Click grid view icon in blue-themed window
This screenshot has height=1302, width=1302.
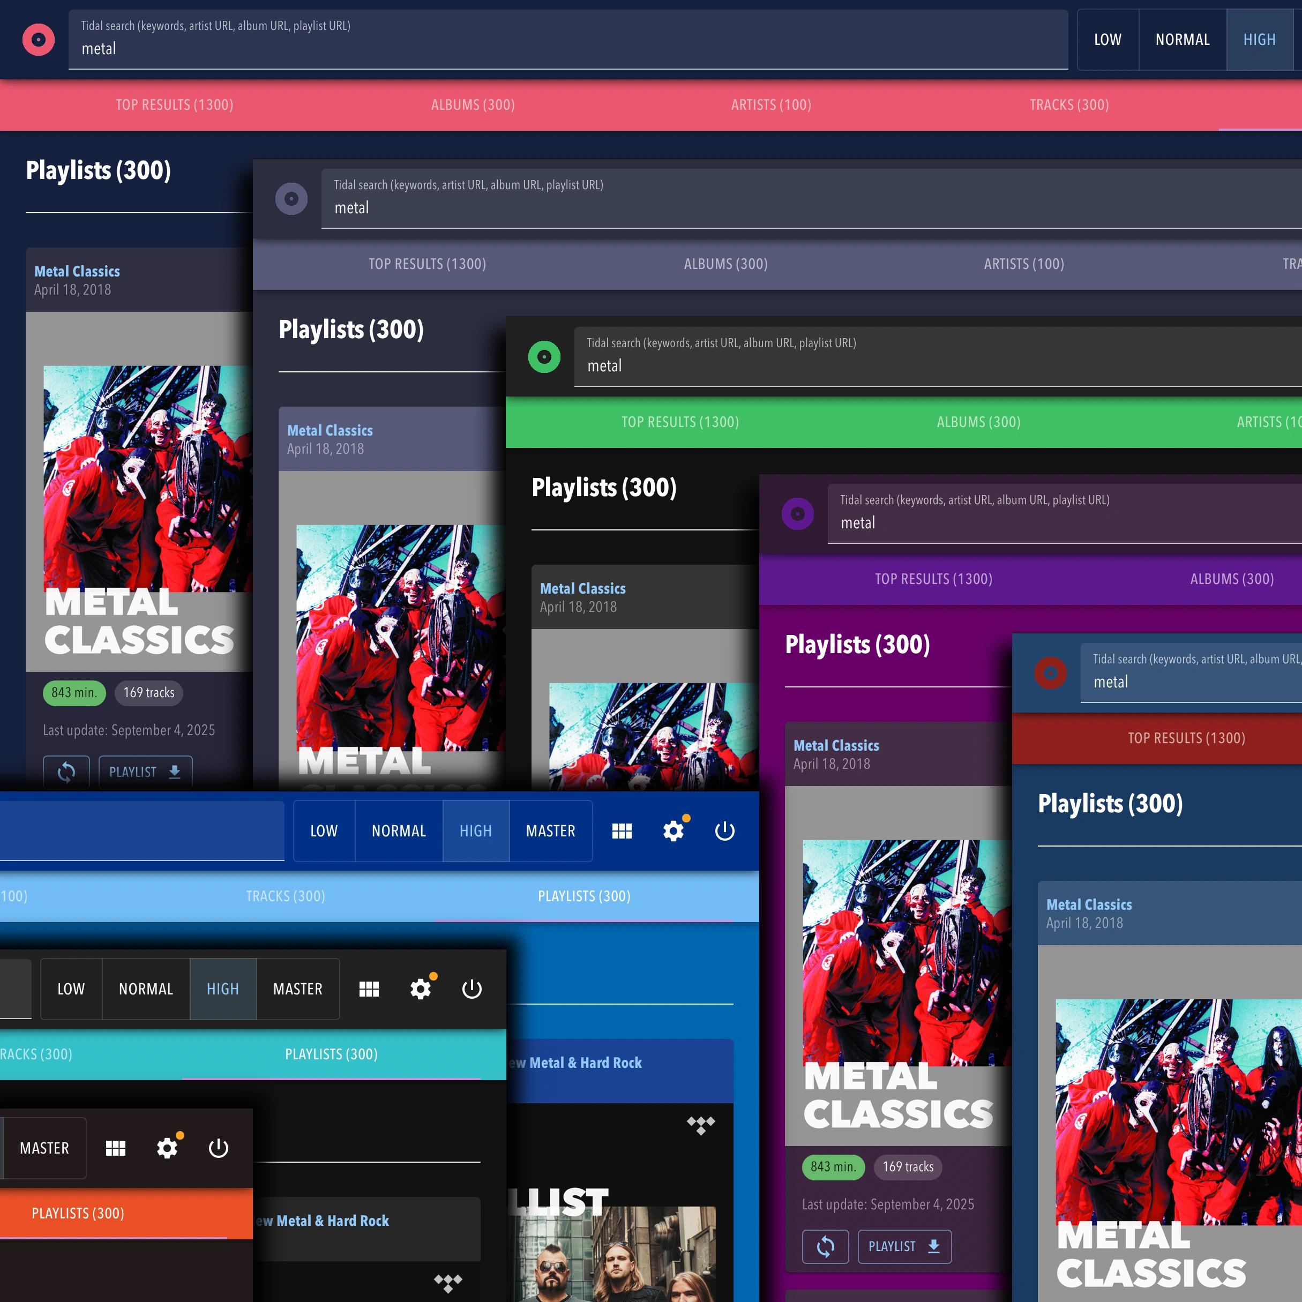click(622, 831)
